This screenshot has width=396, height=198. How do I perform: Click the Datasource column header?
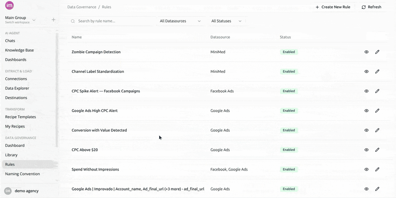[x=220, y=37]
